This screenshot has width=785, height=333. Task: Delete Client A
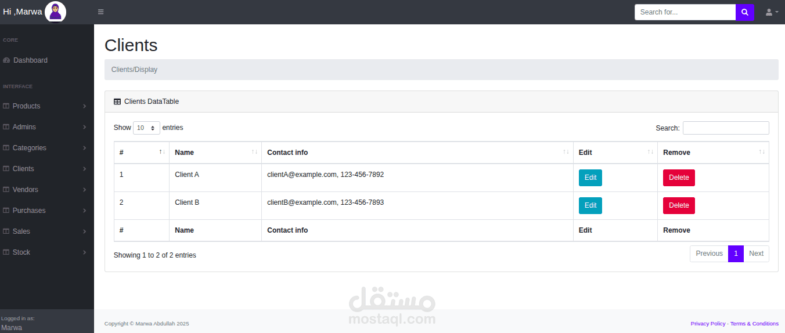point(679,178)
